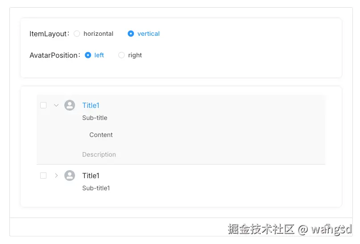This screenshot has height=244, width=360.
Task: Collapse the first item with the down chevron
Action: [56, 105]
